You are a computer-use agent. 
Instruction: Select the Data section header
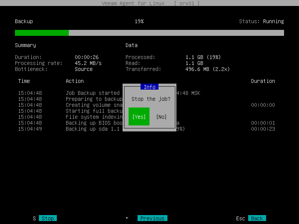[132, 45]
